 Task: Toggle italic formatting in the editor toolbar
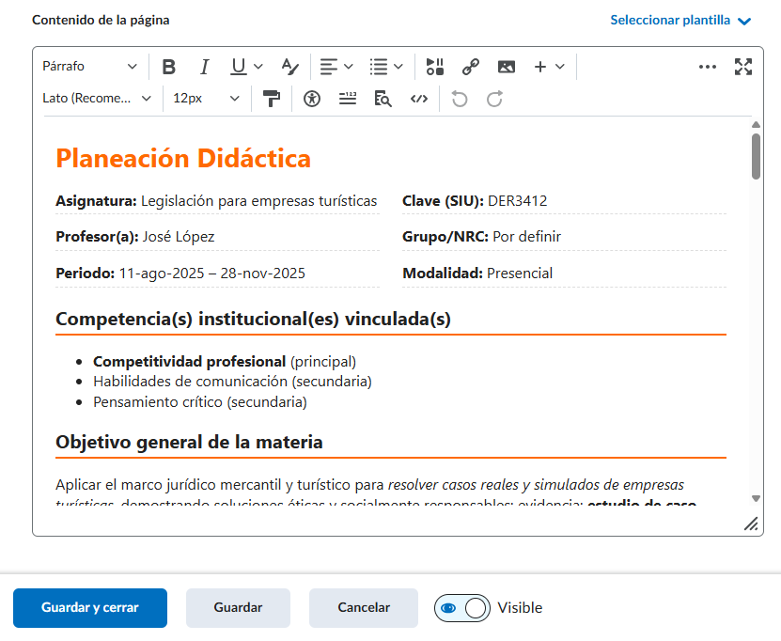(x=204, y=67)
